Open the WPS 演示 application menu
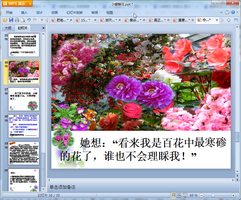 coord(15,4)
